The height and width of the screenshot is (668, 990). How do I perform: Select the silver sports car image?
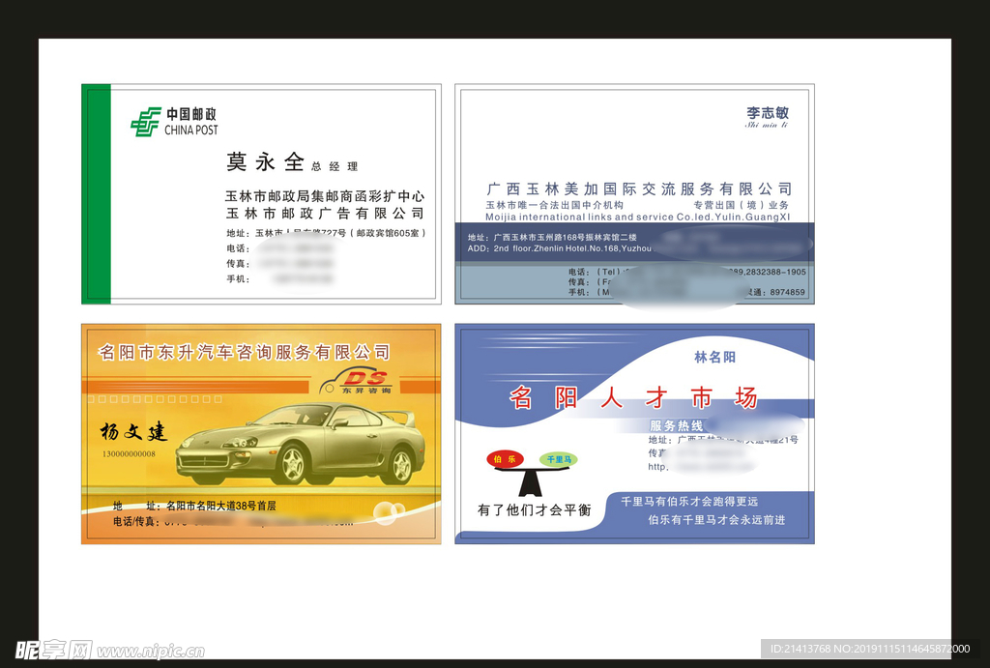tap(302, 444)
